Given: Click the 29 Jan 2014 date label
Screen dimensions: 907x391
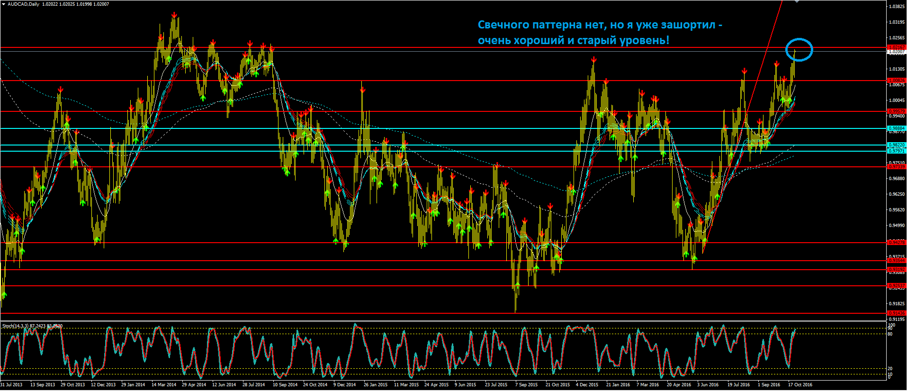Looking at the screenshot, I should tap(133, 385).
